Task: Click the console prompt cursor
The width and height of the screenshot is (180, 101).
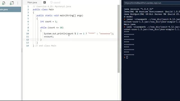Action: (x=127, y=57)
